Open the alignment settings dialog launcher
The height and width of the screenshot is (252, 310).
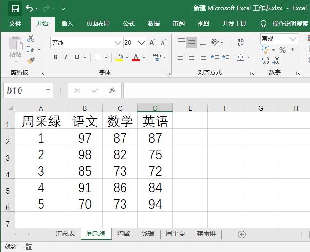[x=252, y=73]
